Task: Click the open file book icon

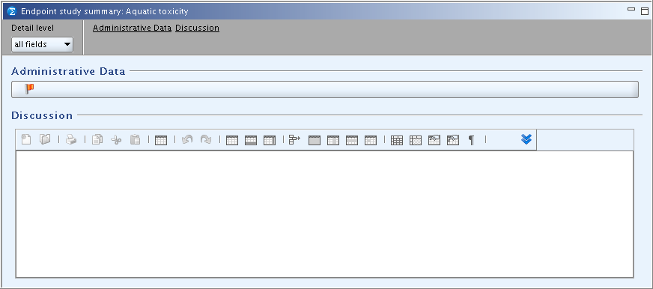Action: click(x=45, y=139)
